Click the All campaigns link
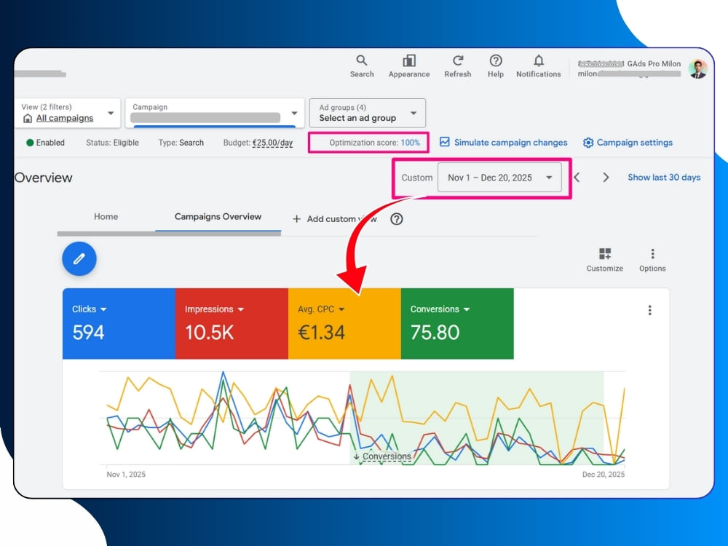 pos(65,118)
